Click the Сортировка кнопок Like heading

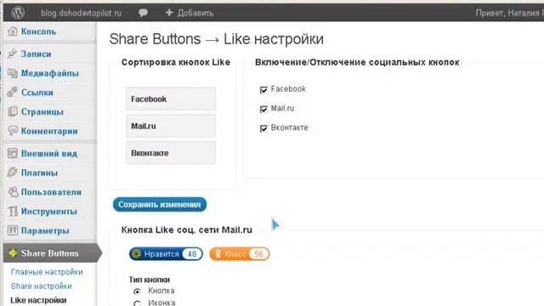[x=176, y=62]
